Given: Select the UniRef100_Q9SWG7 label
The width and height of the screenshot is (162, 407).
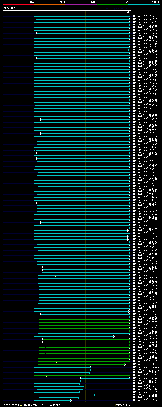Looking at the screenshot, I should coord(145,222).
